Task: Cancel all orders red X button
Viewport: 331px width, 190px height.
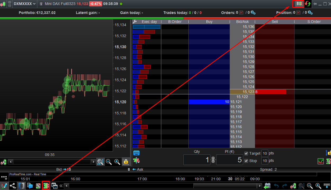Action: [241, 13]
